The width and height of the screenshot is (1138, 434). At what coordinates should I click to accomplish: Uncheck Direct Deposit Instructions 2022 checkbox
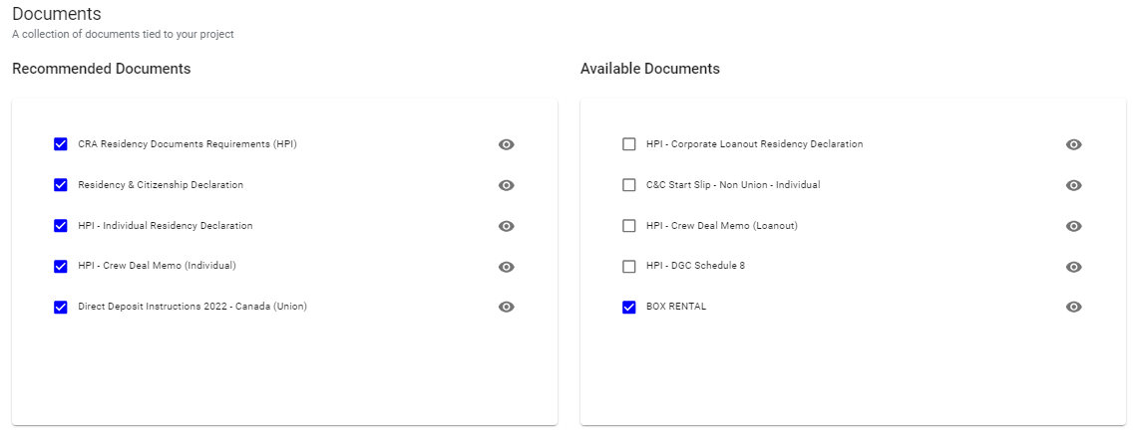click(x=61, y=307)
